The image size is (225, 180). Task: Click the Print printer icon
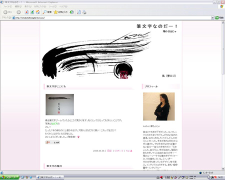[84, 12]
